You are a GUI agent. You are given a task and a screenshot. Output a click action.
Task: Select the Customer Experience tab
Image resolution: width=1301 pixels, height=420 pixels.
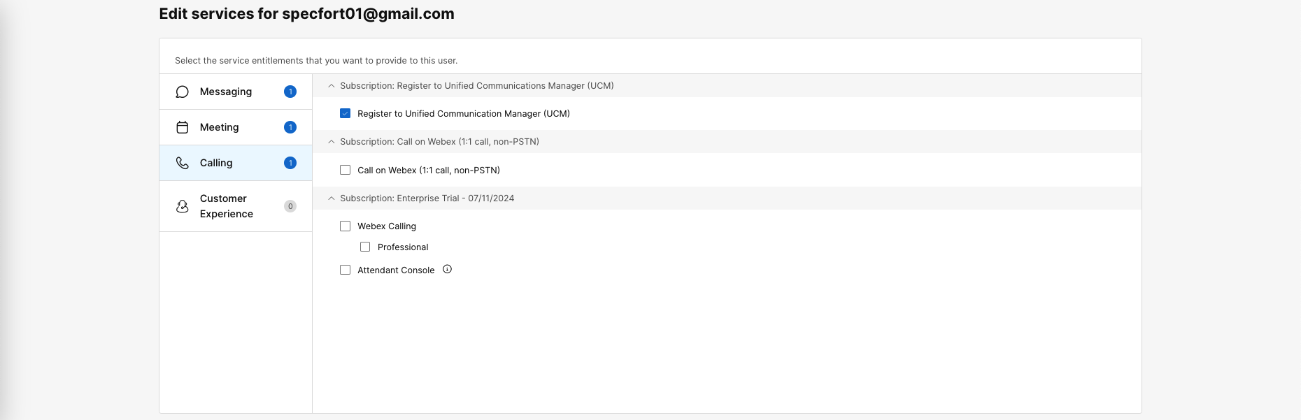point(226,206)
